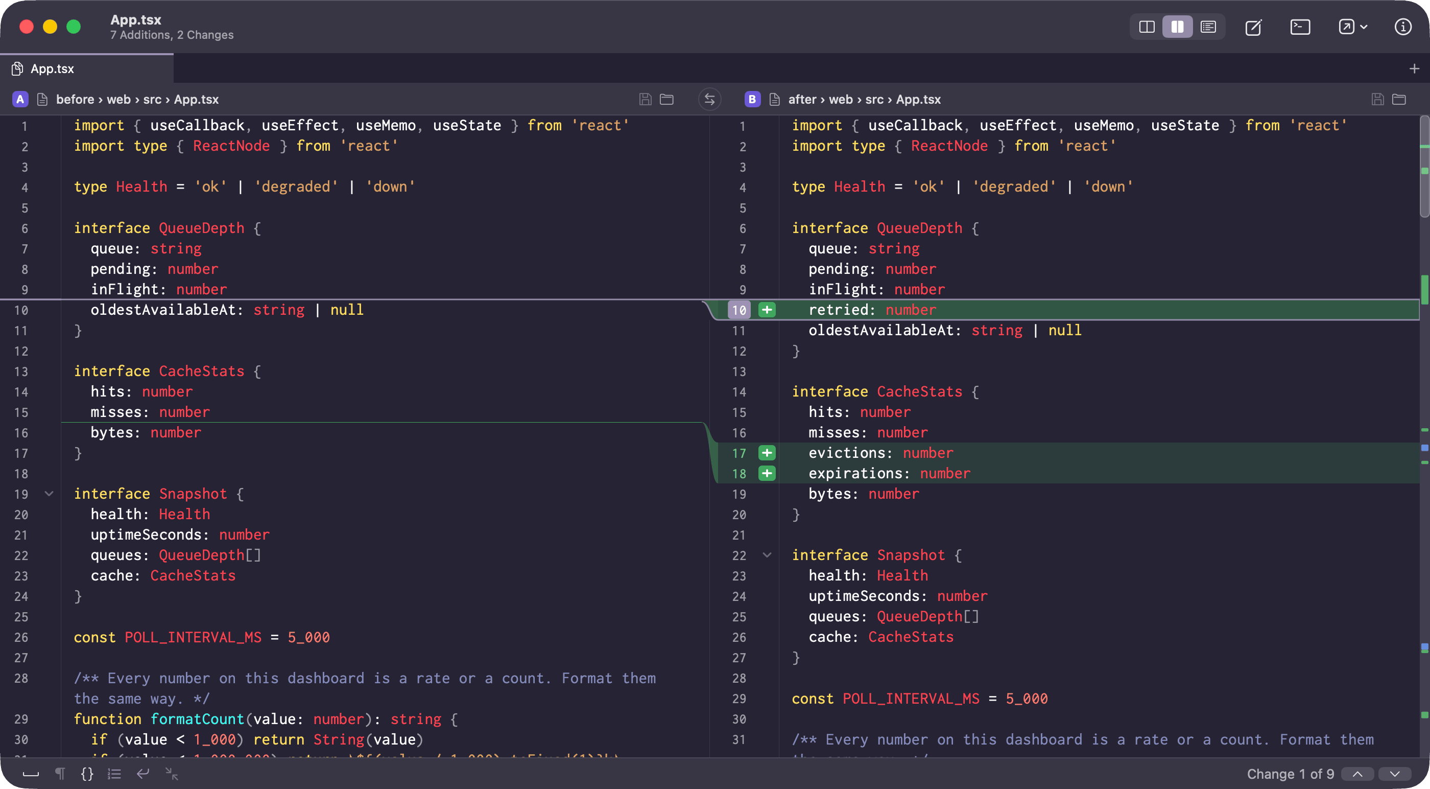Go to previous change with up arrow

tap(1357, 774)
